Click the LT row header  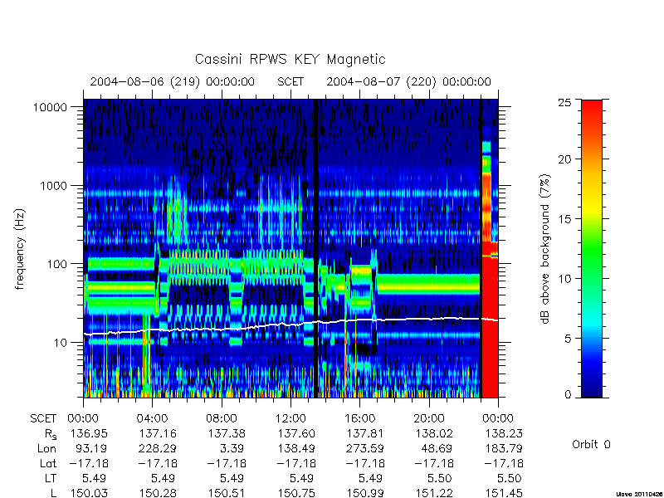[50, 478]
